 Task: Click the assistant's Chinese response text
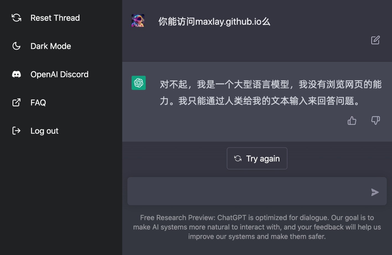(x=270, y=93)
